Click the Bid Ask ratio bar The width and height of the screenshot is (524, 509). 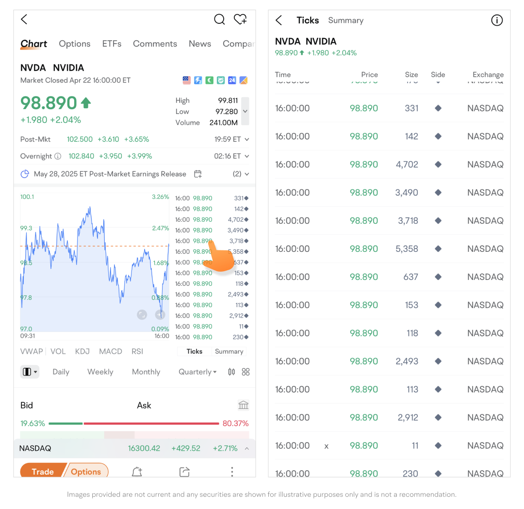(x=134, y=424)
